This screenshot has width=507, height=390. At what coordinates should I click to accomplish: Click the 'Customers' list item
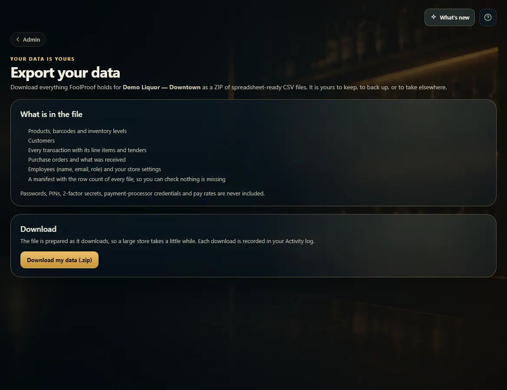click(41, 141)
